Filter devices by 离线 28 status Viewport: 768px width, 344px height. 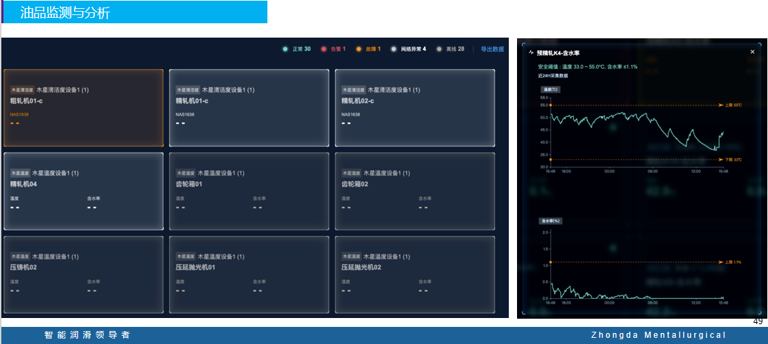pyautogui.click(x=455, y=49)
